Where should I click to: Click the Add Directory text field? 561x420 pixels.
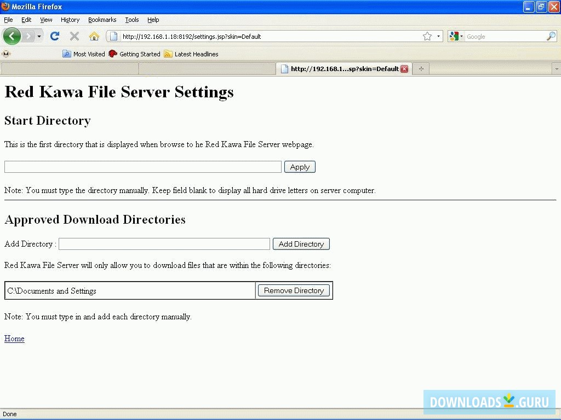[x=164, y=243]
